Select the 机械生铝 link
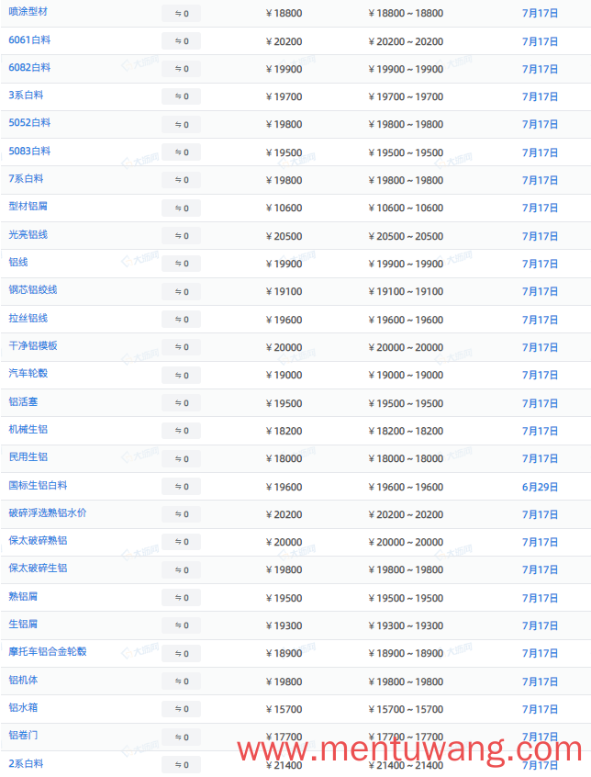 click(28, 430)
